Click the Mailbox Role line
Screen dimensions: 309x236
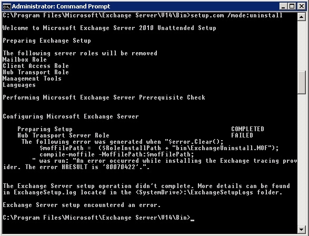coord(25,60)
